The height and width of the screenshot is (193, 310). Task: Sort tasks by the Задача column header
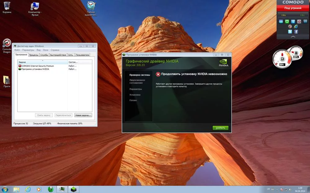(x=42, y=62)
